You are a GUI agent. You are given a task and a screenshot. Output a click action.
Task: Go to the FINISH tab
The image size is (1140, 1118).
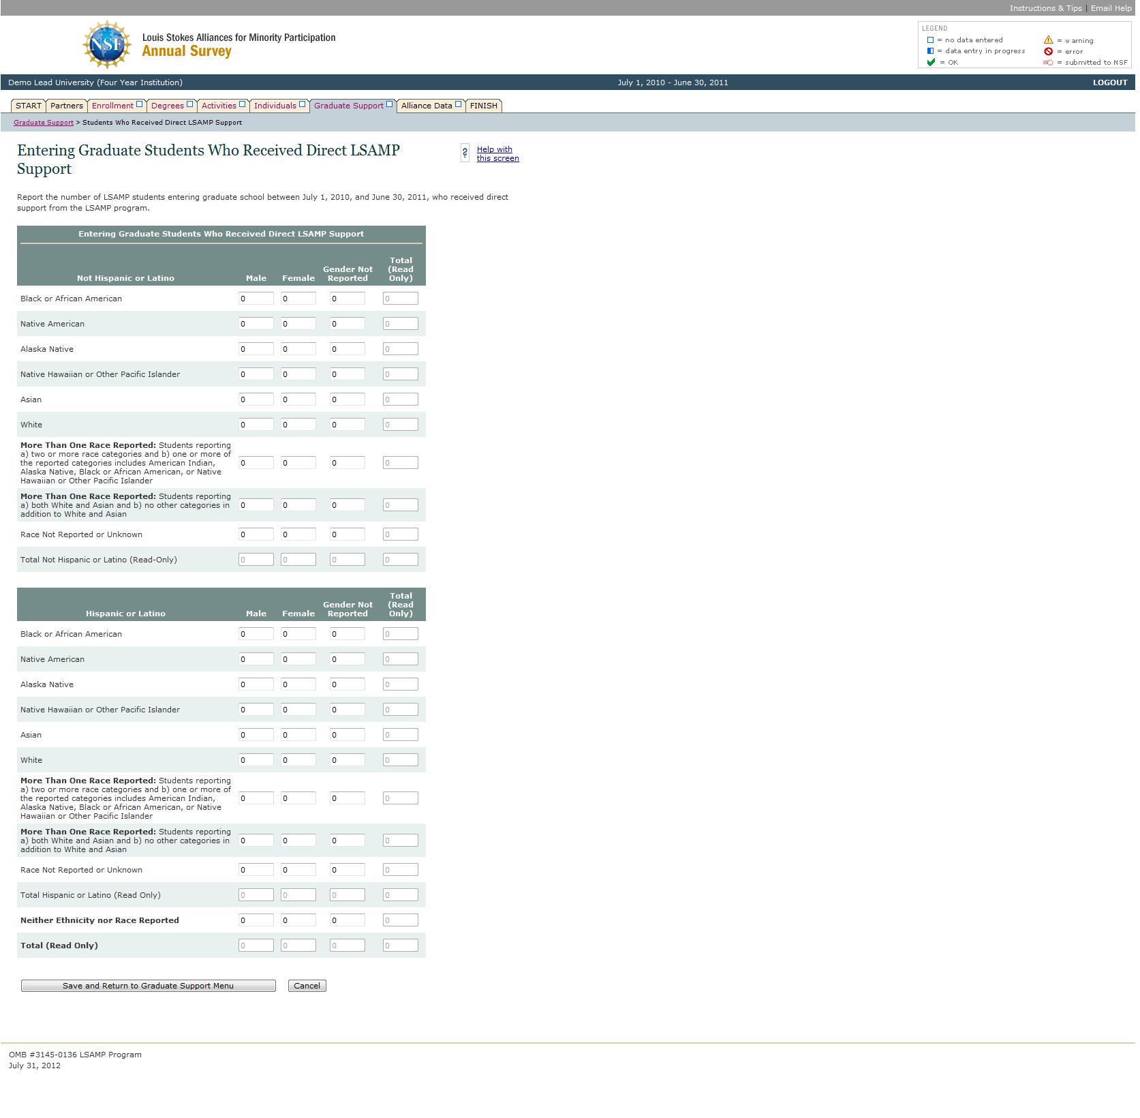(483, 106)
